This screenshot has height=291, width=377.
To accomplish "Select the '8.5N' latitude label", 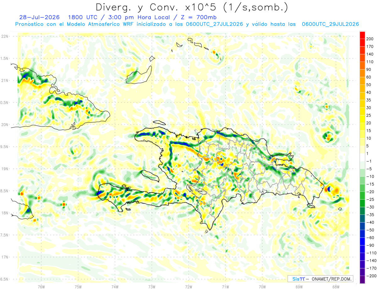I will [x=5, y=191].
